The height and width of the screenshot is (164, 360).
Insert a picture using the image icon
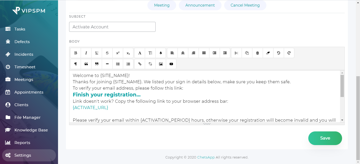pos(161,64)
